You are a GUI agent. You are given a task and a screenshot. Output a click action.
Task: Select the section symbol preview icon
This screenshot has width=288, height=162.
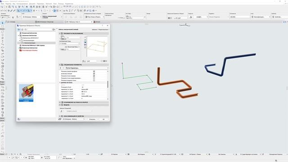85,45
